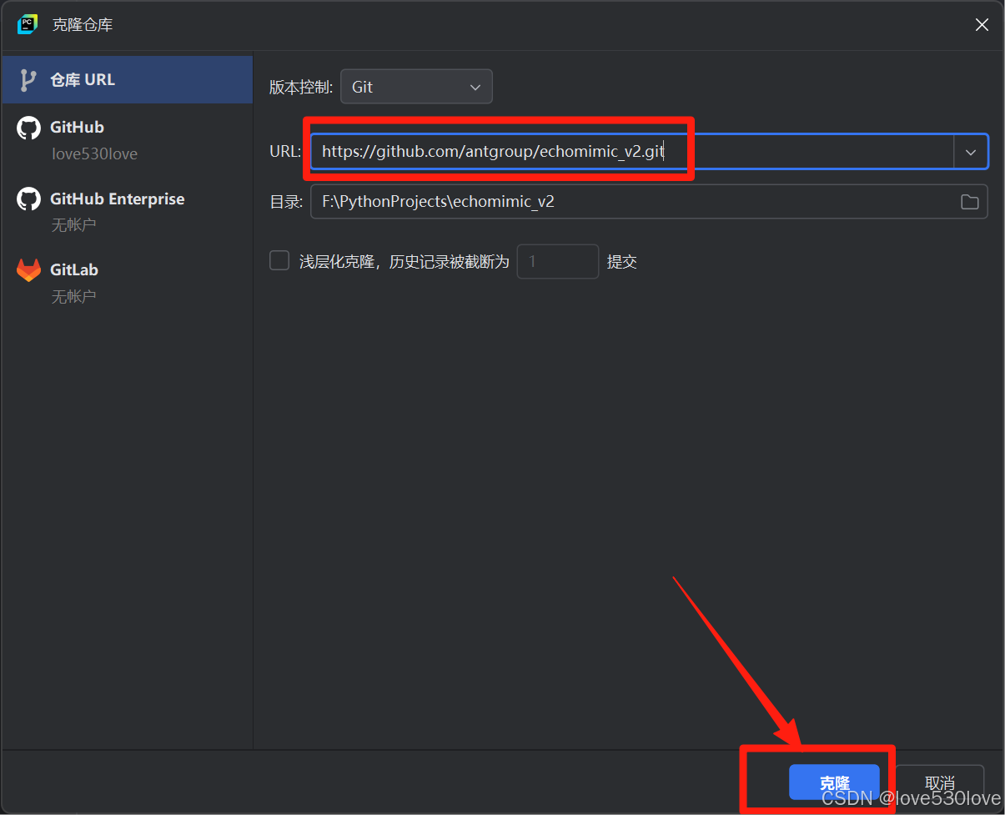Open the GitHub love530love account entry

coord(127,140)
